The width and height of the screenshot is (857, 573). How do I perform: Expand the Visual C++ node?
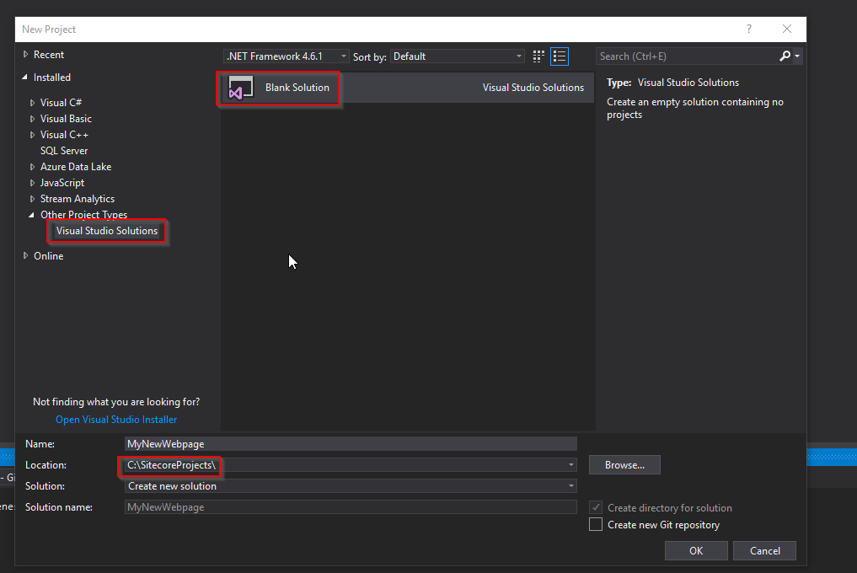(x=32, y=135)
